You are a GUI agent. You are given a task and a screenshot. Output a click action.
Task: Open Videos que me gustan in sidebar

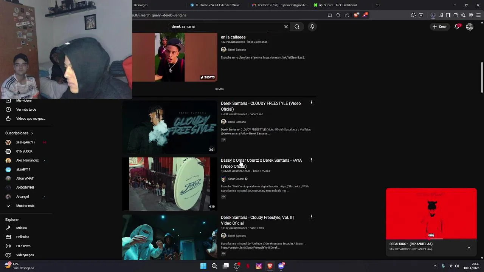coord(26,119)
